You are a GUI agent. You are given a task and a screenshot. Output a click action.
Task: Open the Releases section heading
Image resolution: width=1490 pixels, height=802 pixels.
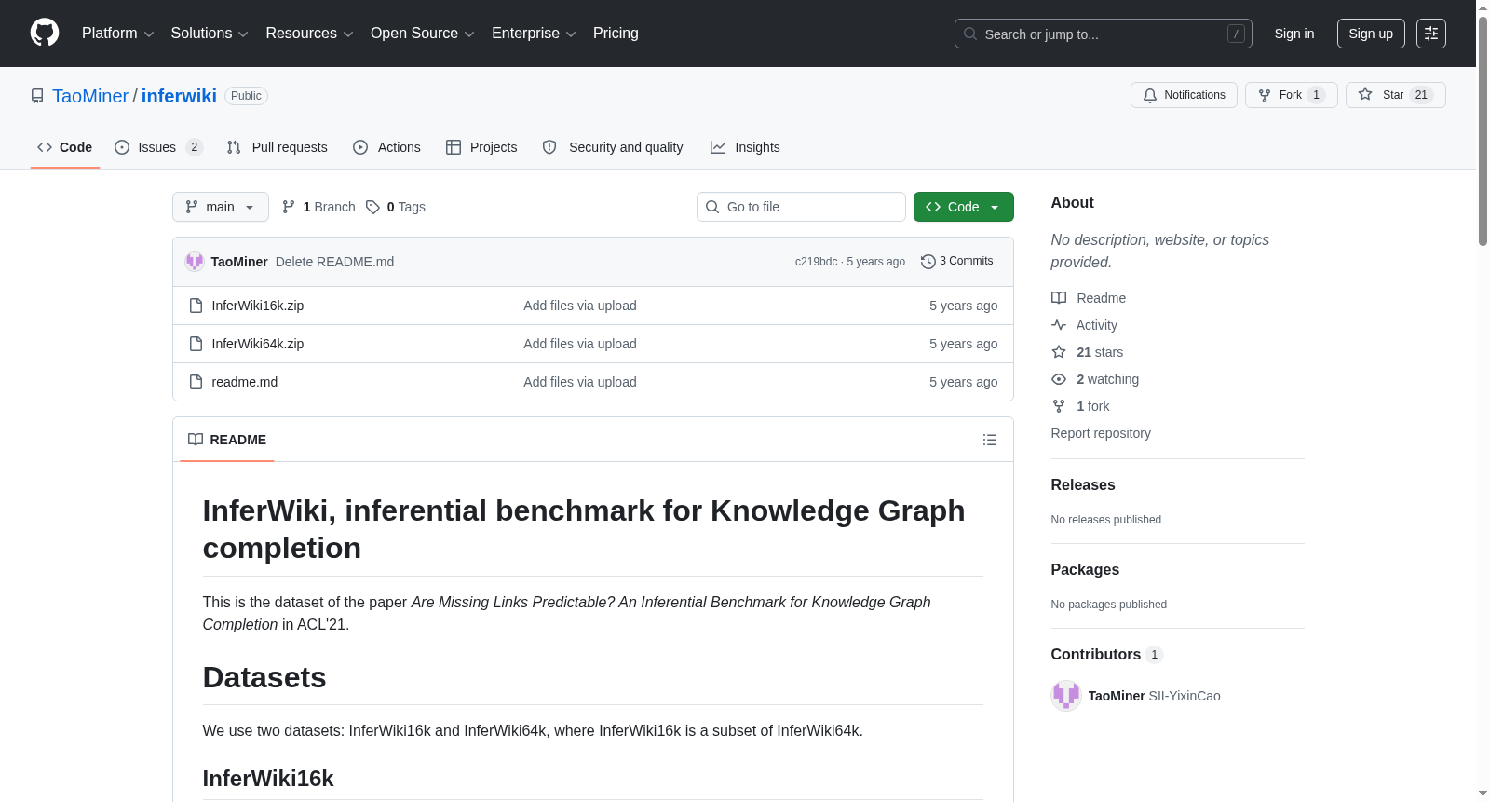[1083, 485]
